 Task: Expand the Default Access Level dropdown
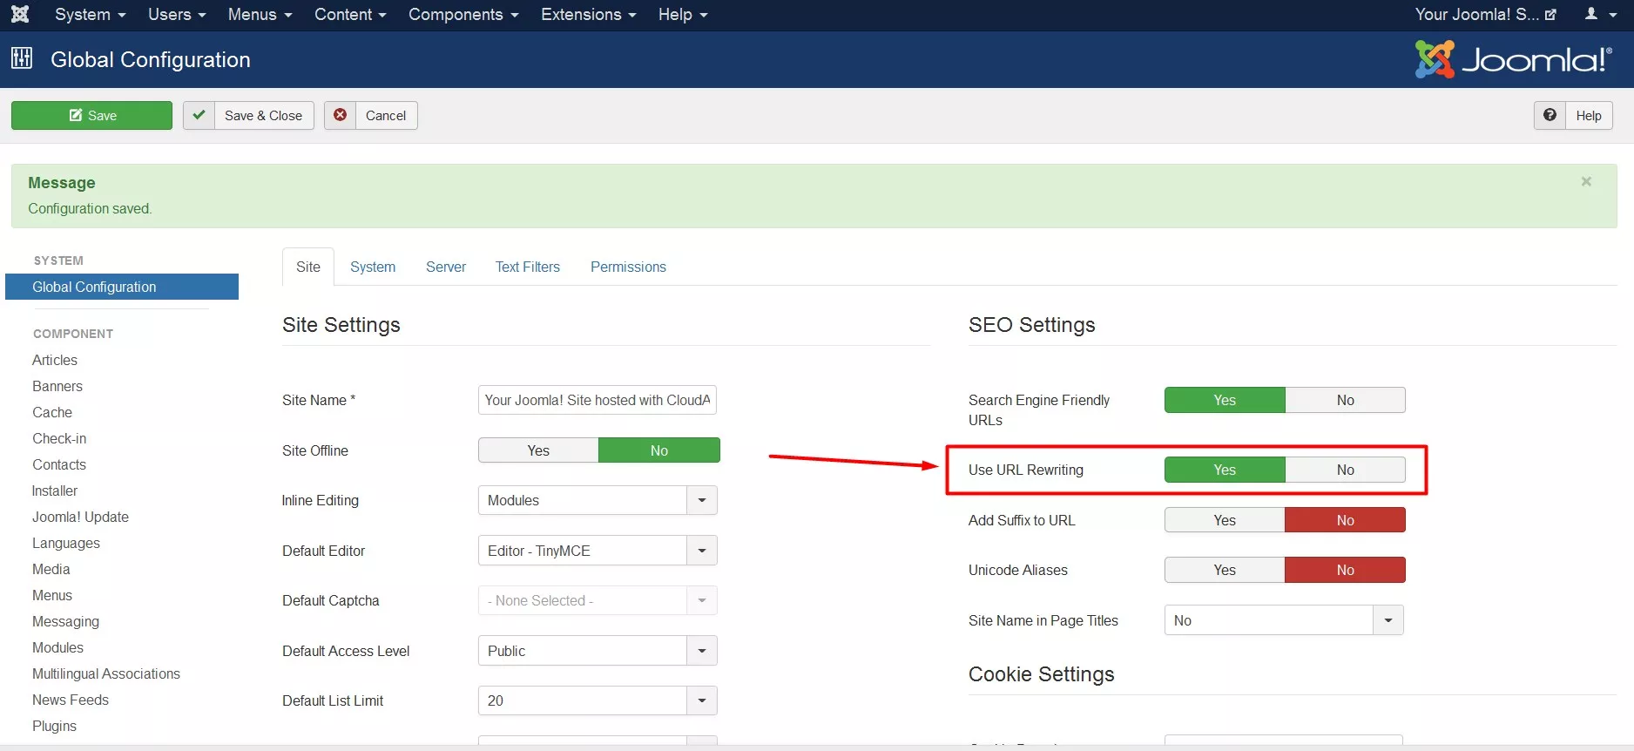point(598,651)
